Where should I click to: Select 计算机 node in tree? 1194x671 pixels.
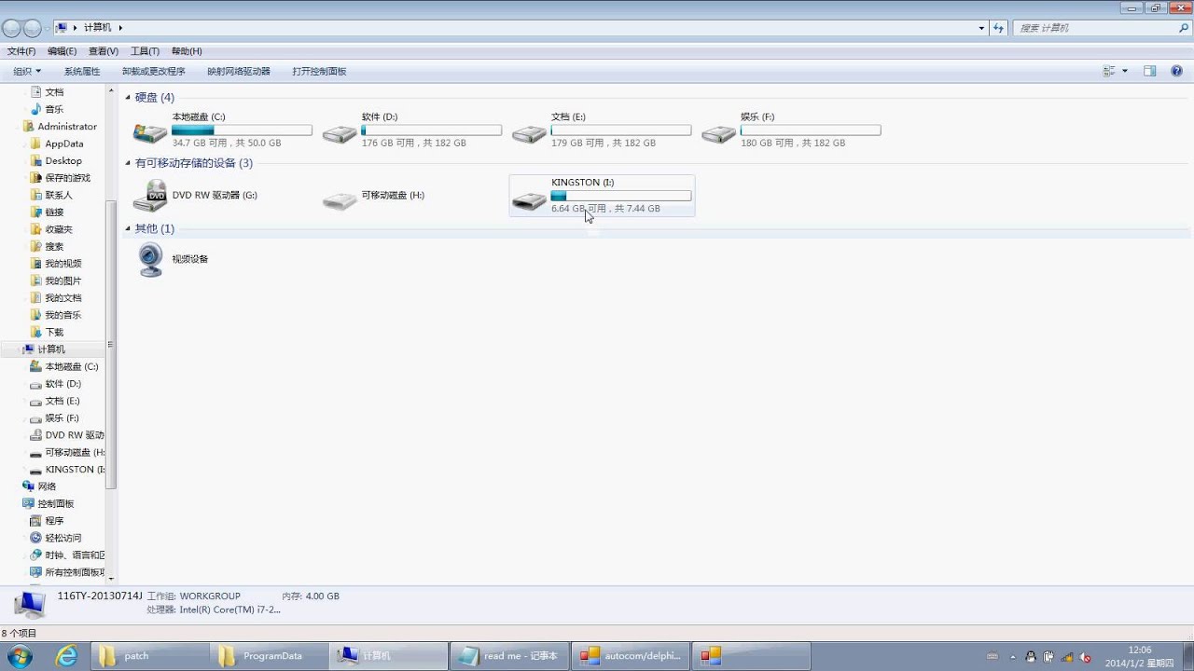point(51,349)
